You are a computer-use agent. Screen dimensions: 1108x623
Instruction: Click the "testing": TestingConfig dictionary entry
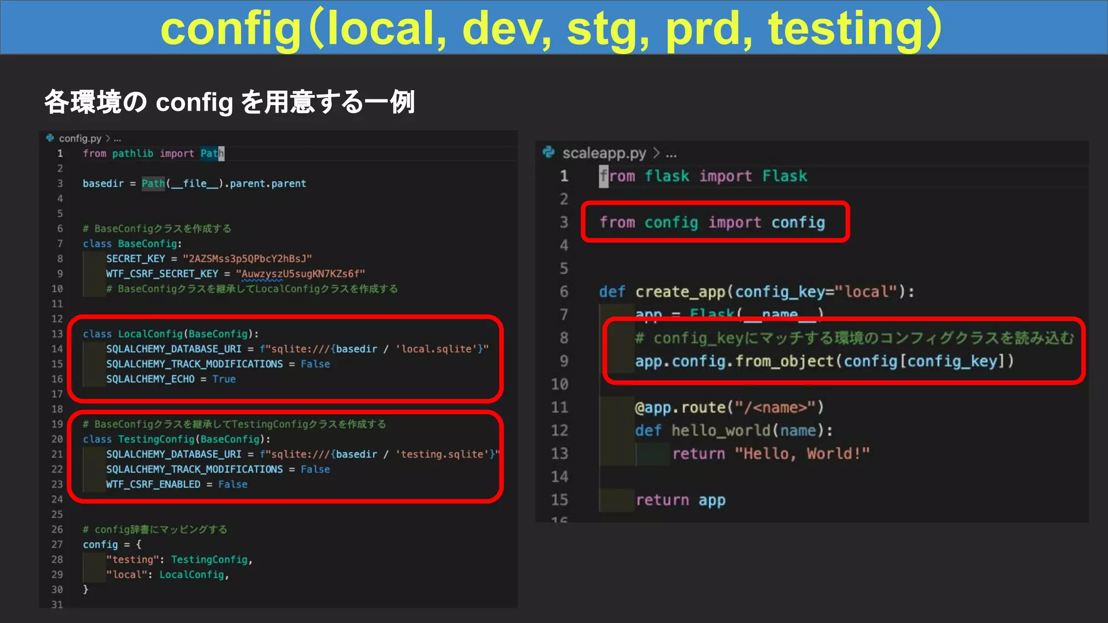(179, 560)
